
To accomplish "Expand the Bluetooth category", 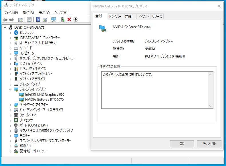I will click(x=10, y=33).
